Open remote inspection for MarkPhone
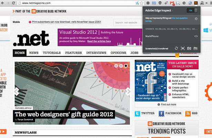 pos(196,36)
